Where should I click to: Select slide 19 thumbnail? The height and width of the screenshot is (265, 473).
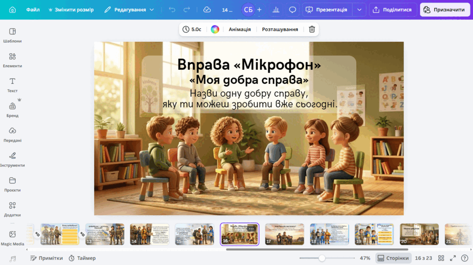374,234
